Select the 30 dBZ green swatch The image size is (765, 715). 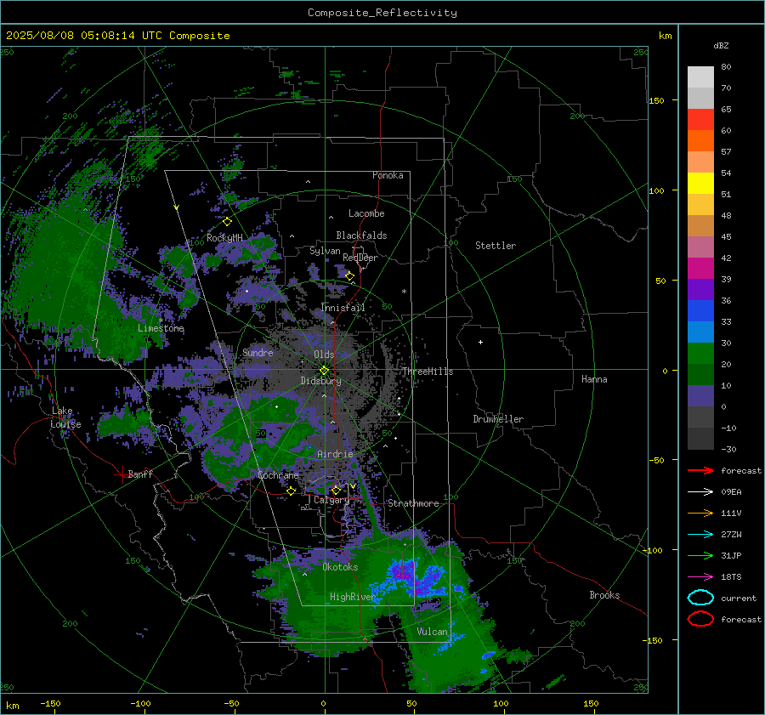[x=700, y=353]
